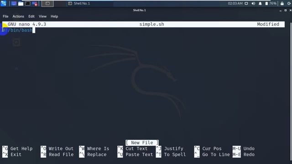This screenshot has height=164, width=292.
Task: Click the M-U Undo shortcut
Action: coord(243,149)
